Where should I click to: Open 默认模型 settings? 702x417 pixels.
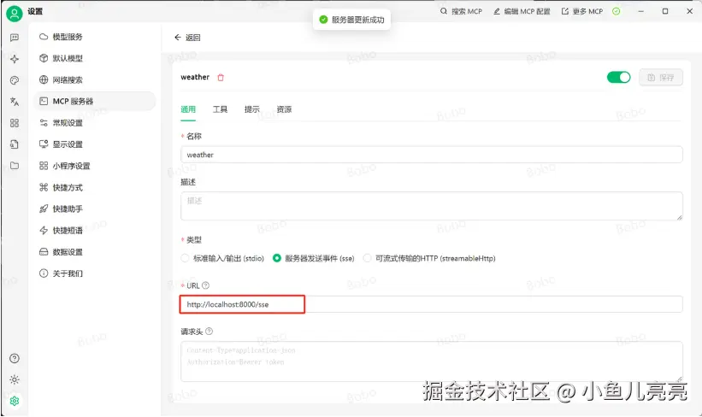pos(94,58)
